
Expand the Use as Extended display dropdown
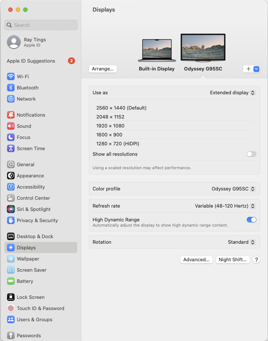pos(233,93)
